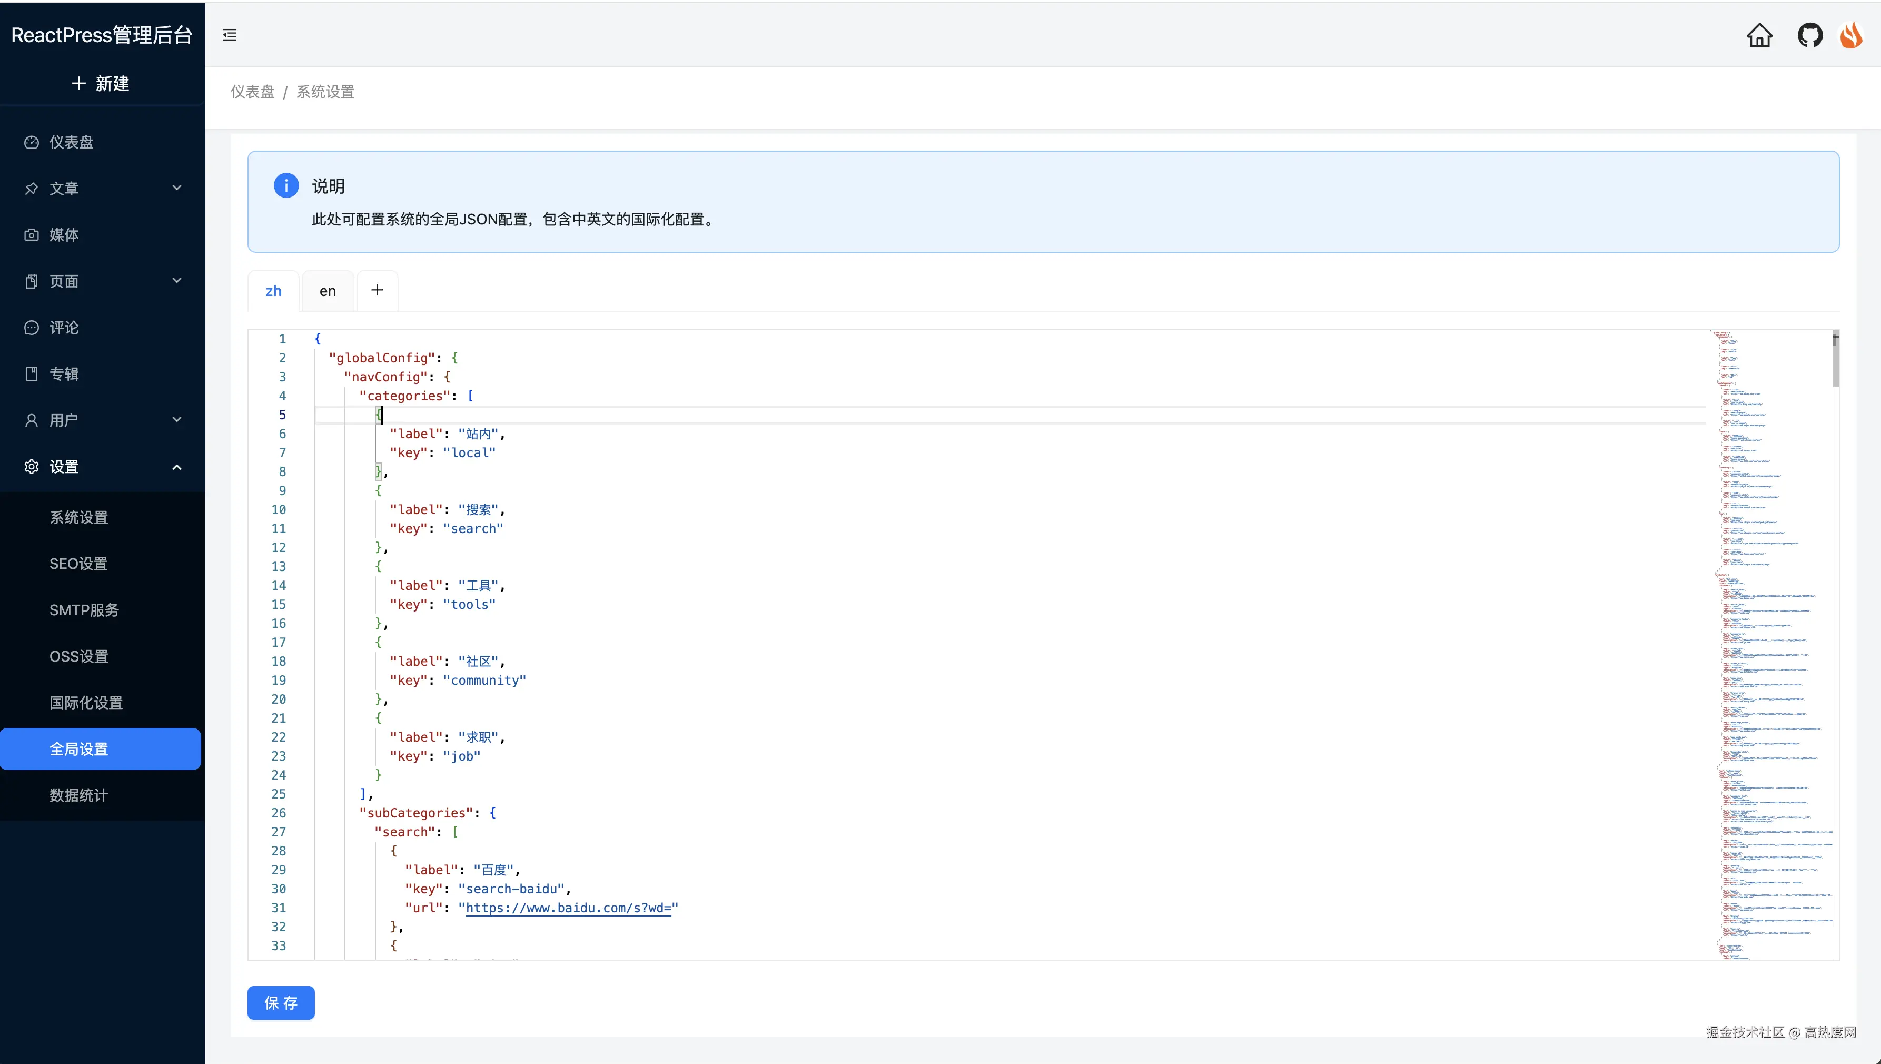1881x1064 pixels.
Task: Click 仪表盘 in the breadcrumb
Action: tap(252, 91)
